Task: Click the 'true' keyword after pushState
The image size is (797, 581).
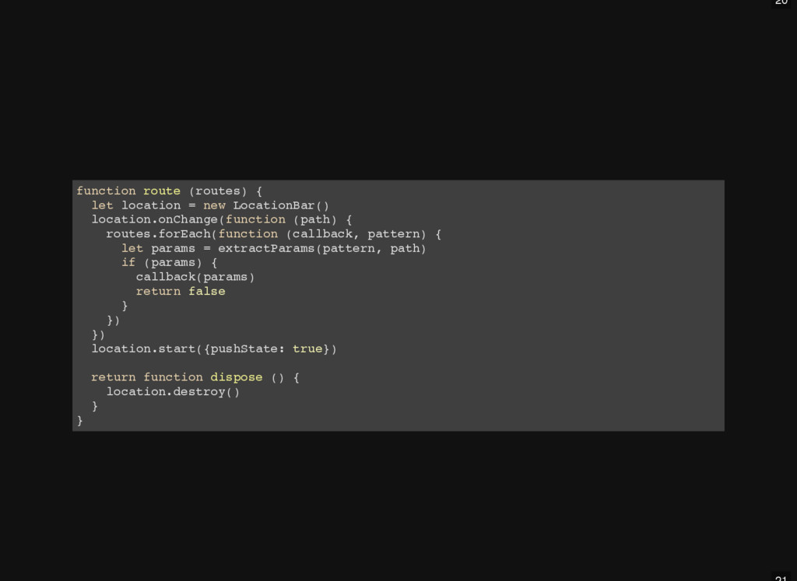Action: pos(307,348)
